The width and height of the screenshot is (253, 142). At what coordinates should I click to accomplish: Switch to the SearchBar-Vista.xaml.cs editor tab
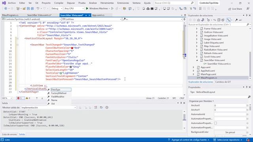pyautogui.click(x=39, y=15)
